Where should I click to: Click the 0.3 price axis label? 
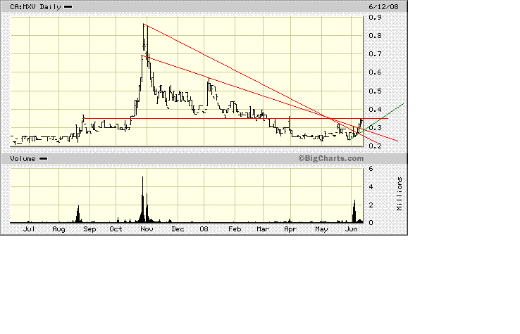coord(375,128)
